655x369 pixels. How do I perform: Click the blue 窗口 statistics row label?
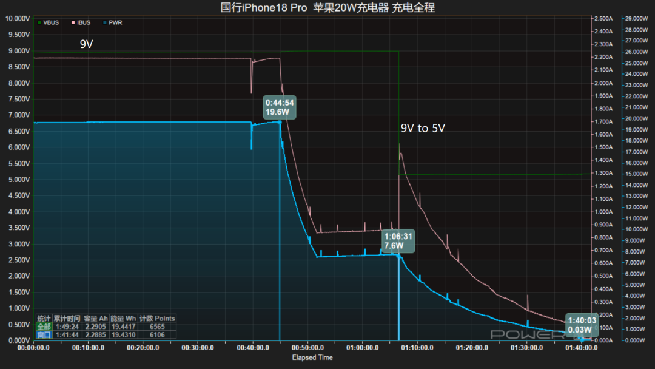pos(44,335)
